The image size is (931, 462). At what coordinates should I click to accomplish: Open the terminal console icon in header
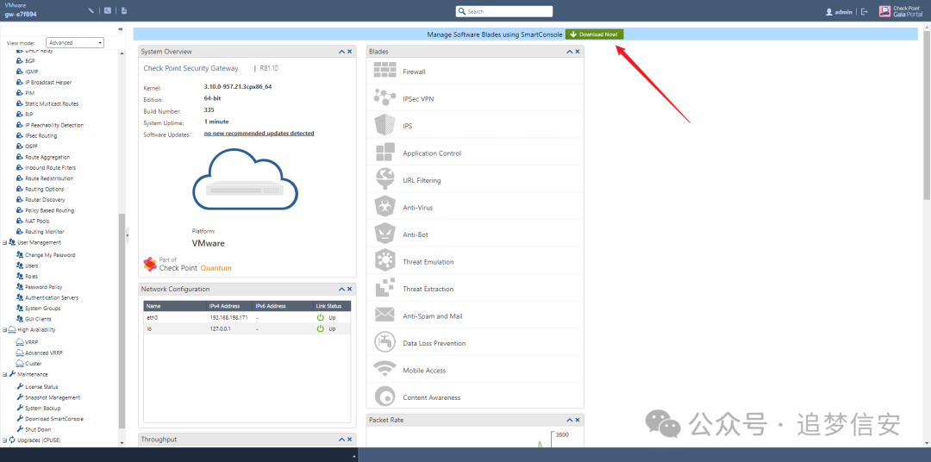(107, 10)
